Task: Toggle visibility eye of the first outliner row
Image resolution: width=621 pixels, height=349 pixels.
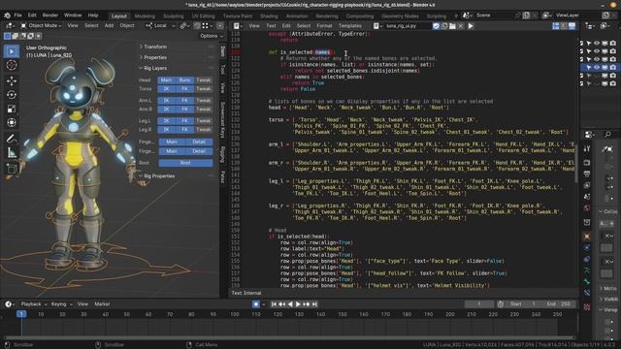Action: pos(597,43)
